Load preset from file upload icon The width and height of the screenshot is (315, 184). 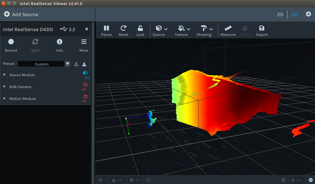[x=76, y=64]
